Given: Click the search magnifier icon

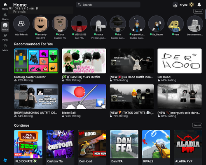Looking at the screenshot, I should click(x=79, y=5).
